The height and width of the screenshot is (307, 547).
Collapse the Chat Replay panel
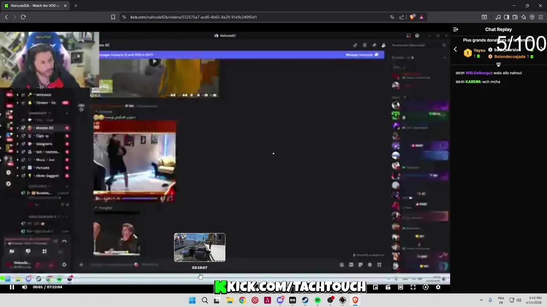click(456, 29)
